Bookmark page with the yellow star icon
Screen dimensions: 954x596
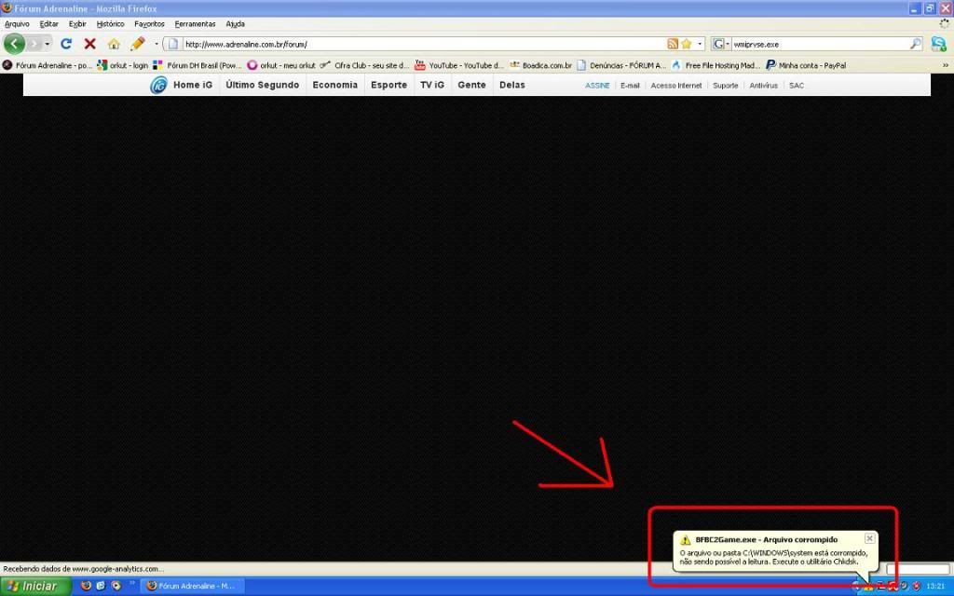(687, 44)
